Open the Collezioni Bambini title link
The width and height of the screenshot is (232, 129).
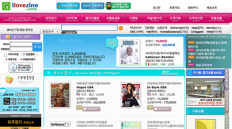click(159, 57)
